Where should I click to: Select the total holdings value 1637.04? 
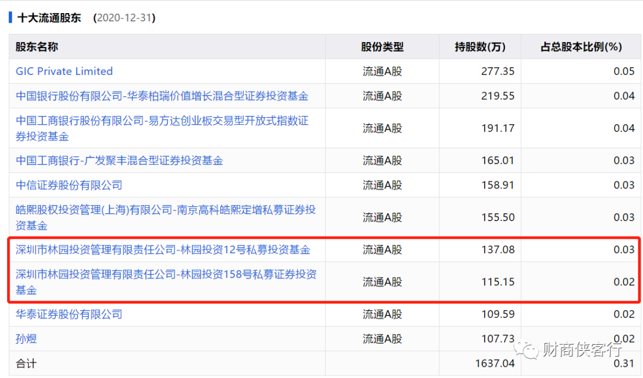[495, 364]
